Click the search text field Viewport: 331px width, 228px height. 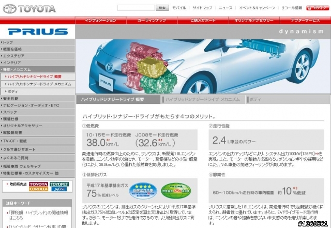(x=136, y=8)
